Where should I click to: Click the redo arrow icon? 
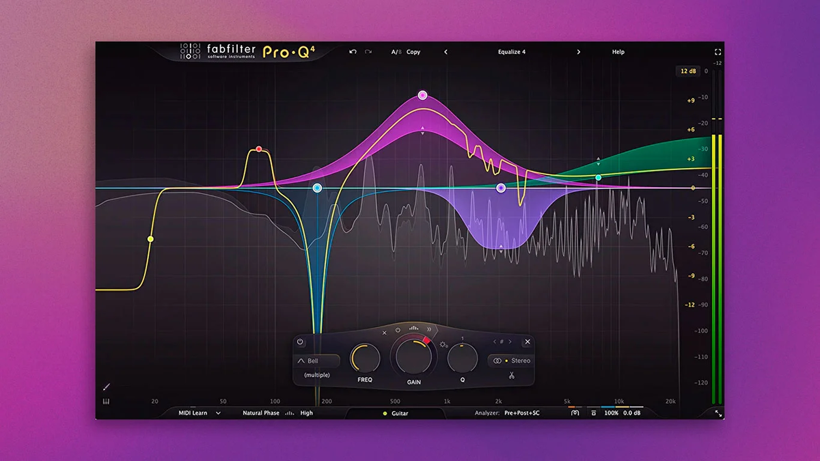[x=368, y=52]
